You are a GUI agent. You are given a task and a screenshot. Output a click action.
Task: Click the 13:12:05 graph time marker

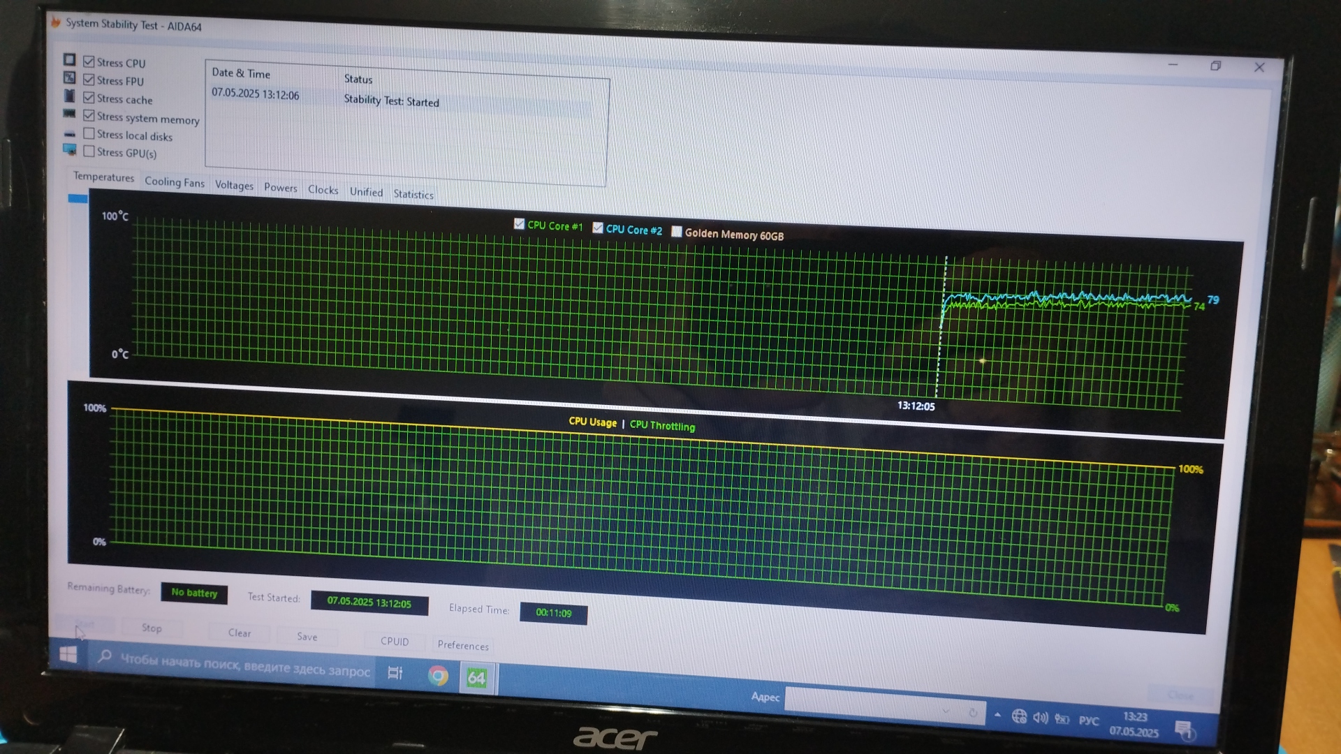[916, 406]
